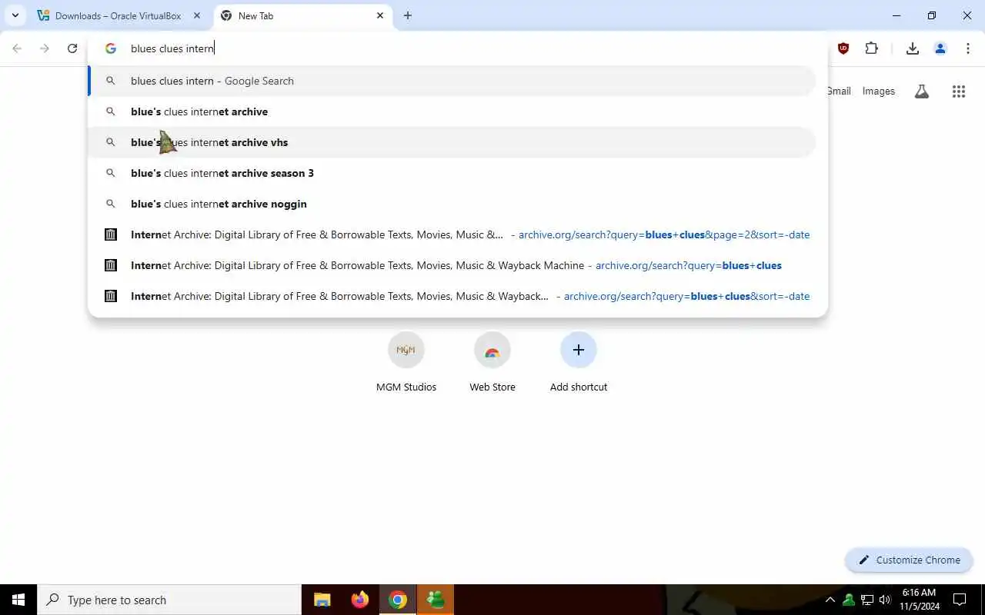Viewport: 985px width, 615px height.
Task: Open the tab search dropdown arrow
Action: (x=15, y=15)
